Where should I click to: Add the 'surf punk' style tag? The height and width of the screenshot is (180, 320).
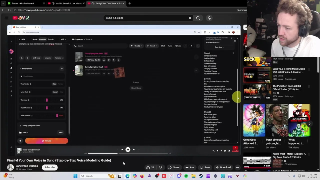click(47, 58)
